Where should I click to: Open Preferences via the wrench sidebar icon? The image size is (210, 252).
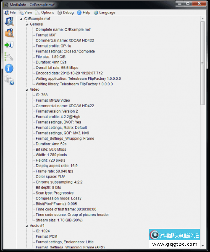[x=9, y=56]
